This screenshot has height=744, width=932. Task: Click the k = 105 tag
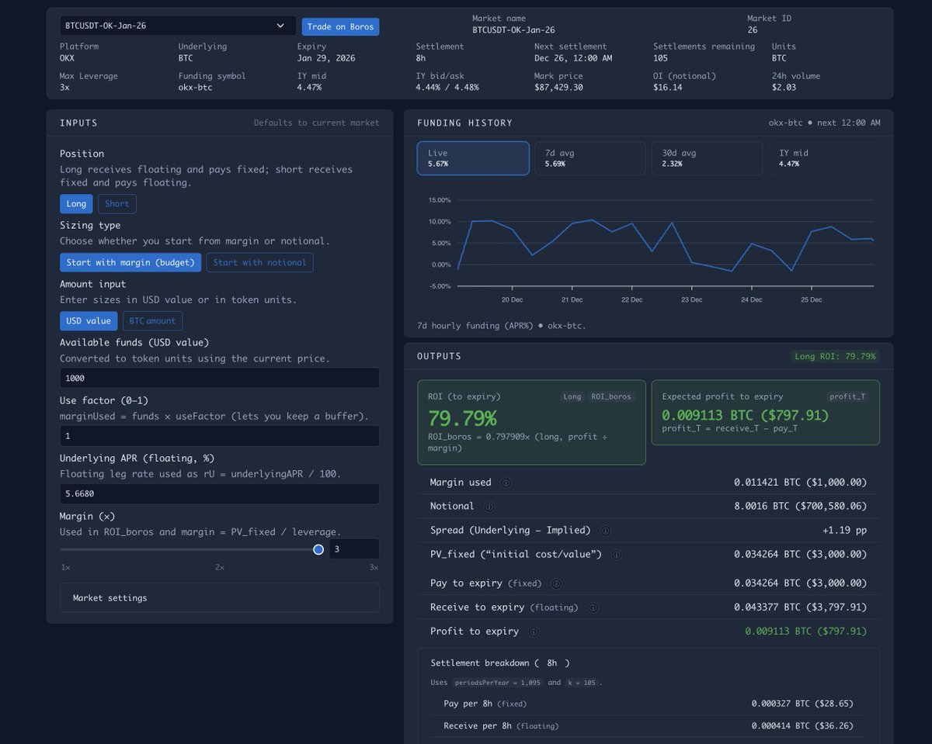582,683
